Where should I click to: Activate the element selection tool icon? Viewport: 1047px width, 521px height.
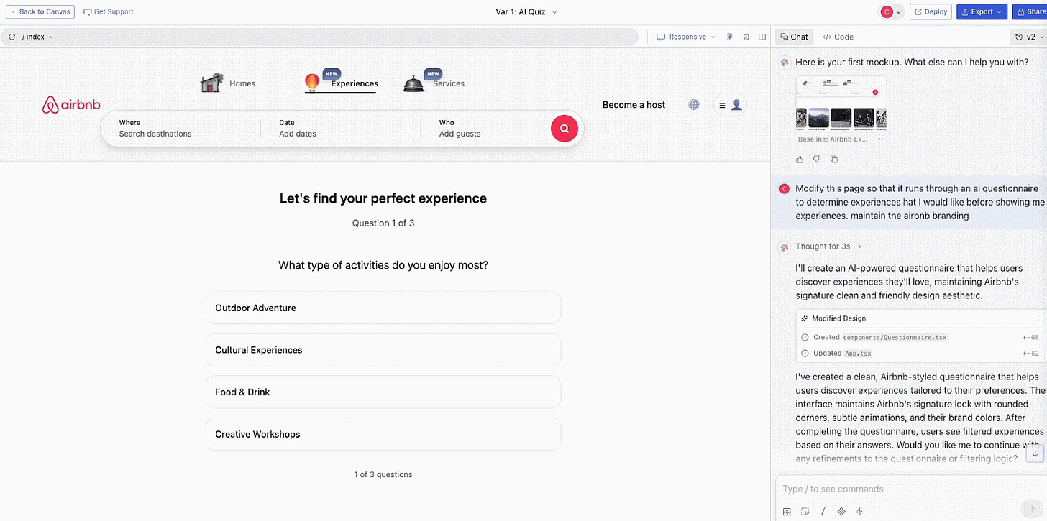(x=805, y=512)
